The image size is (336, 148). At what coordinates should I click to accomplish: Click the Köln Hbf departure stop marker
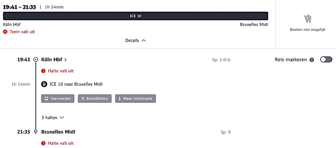point(36,59)
